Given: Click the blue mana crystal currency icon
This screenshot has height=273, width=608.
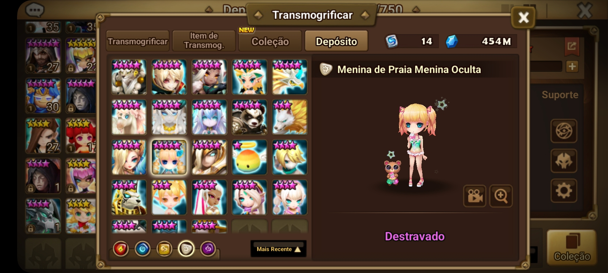Looking at the screenshot, I should (x=451, y=41).
